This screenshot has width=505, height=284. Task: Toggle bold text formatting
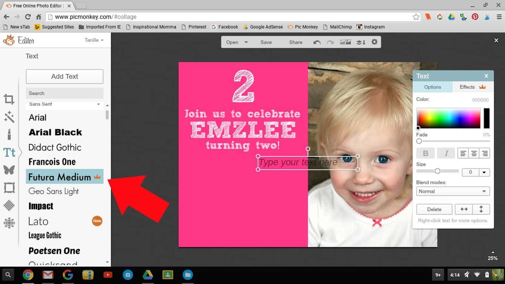click(x=426, y=153)
